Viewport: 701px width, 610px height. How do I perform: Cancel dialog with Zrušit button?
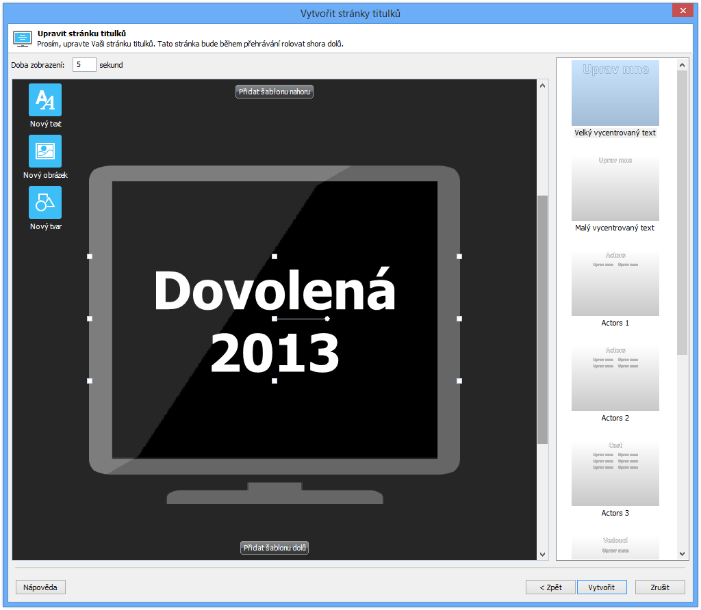660,587
